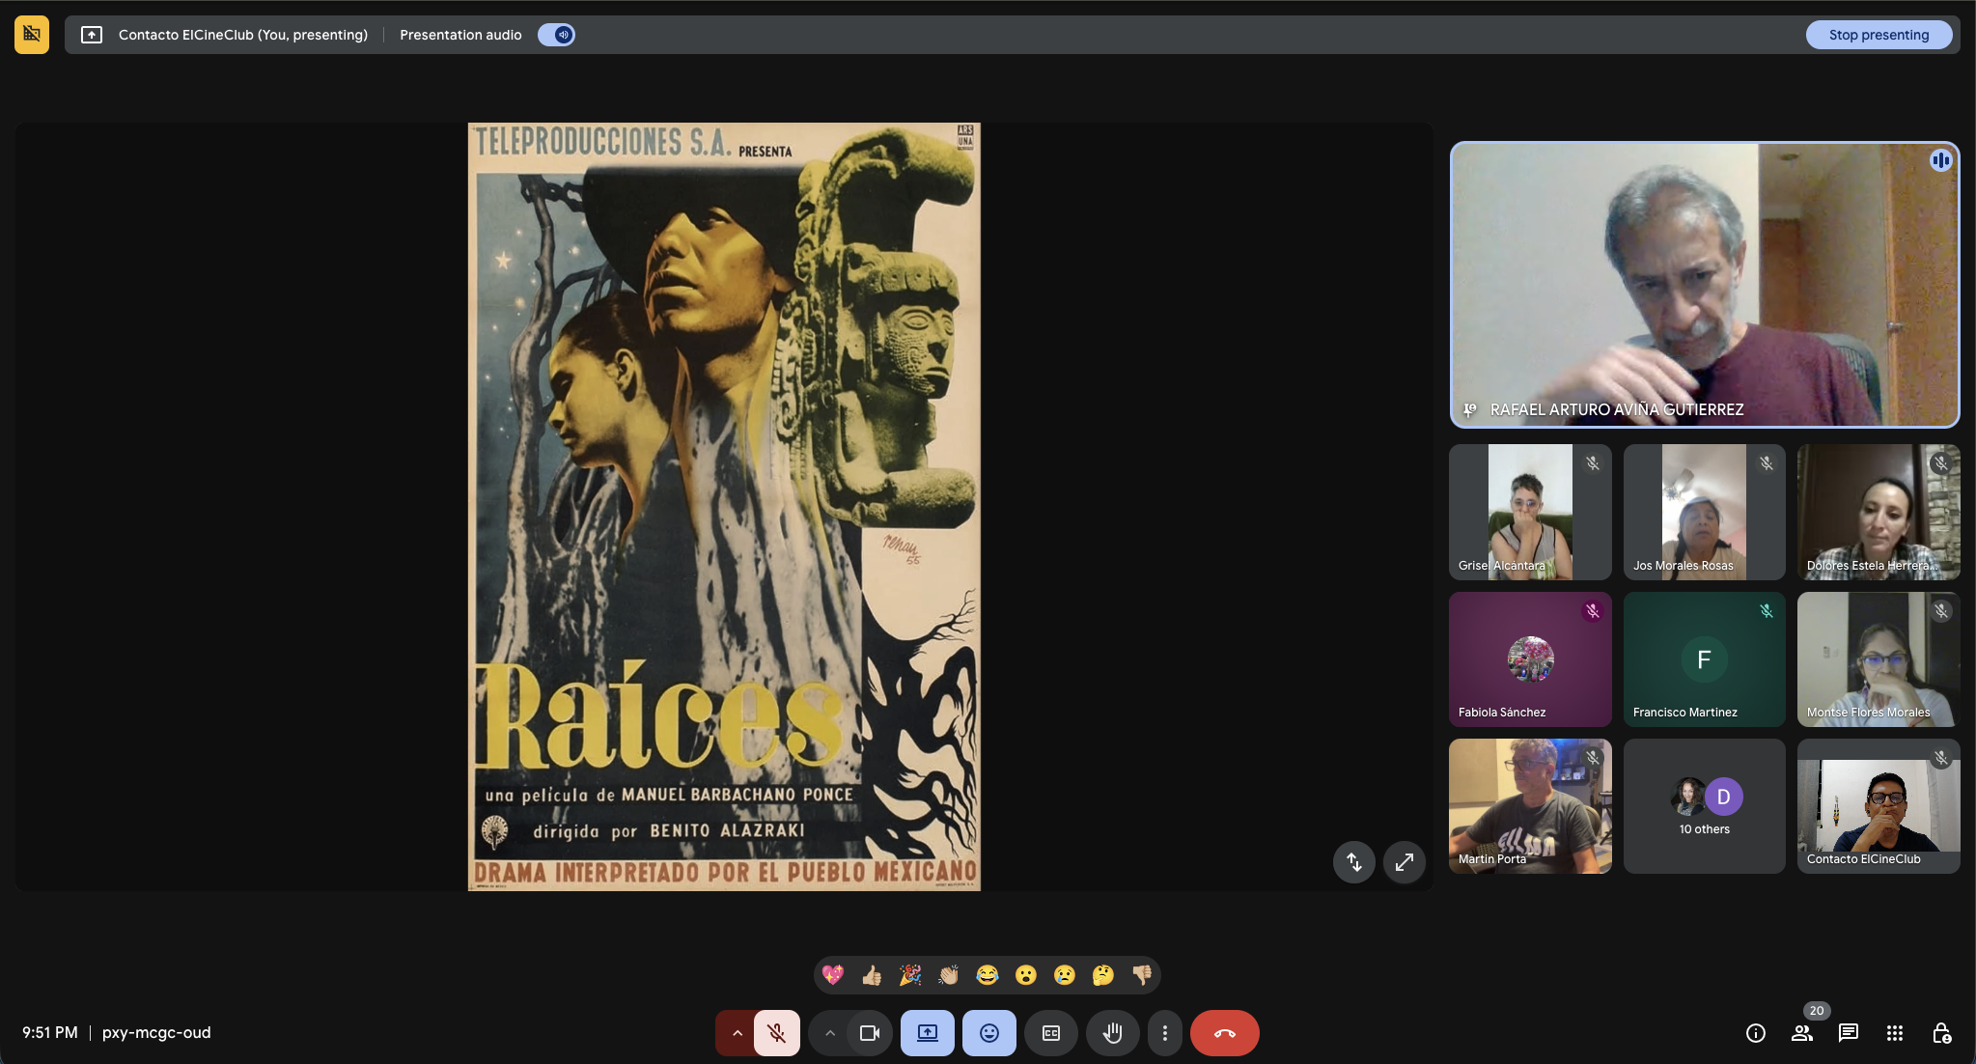Open video settings arrow beside camera
1976x1064 pixels.
tap(829, 1033)
